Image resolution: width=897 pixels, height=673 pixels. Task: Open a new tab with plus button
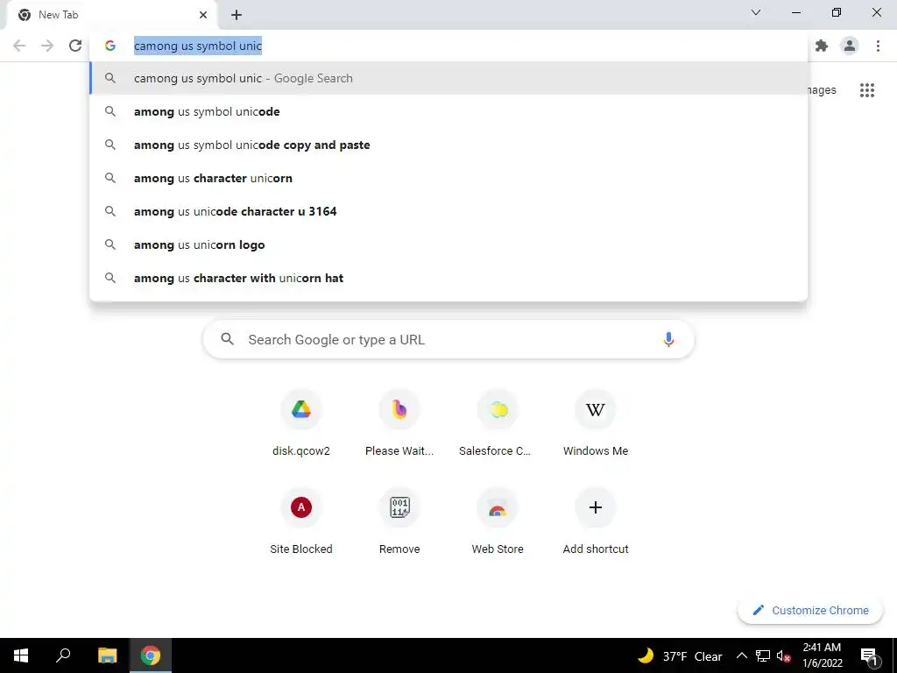click(237, 16)
